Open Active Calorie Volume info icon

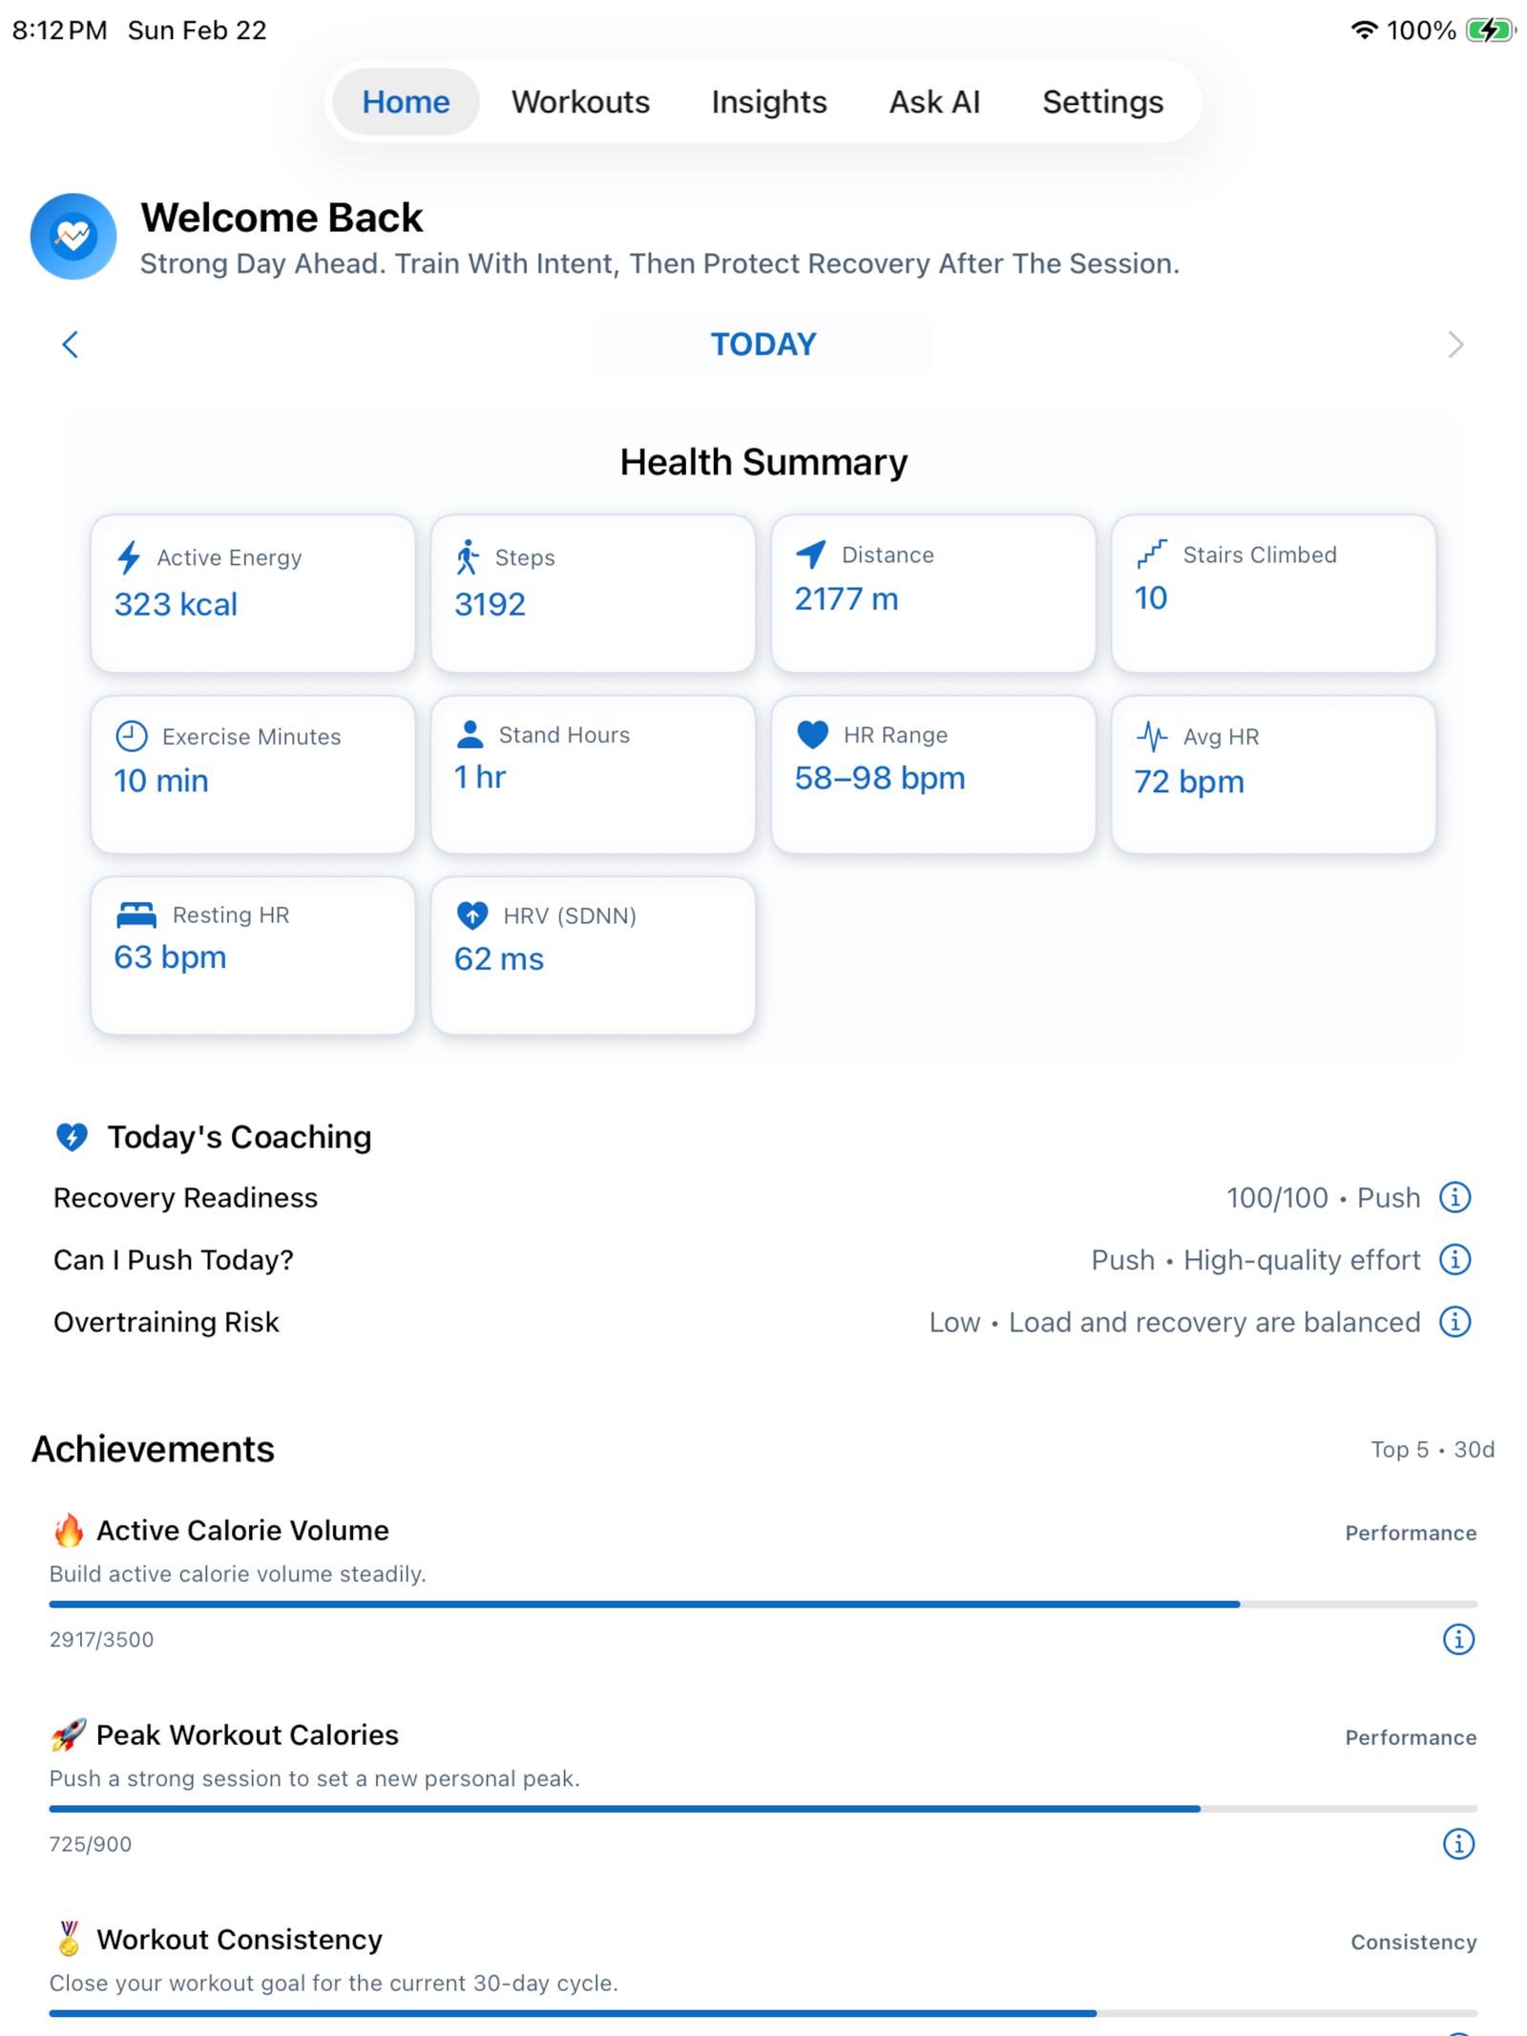point(1457,1639)
